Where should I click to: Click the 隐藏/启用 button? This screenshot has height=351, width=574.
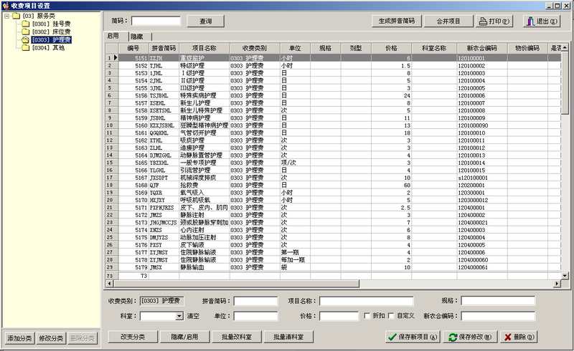click(x=185, y=337)
